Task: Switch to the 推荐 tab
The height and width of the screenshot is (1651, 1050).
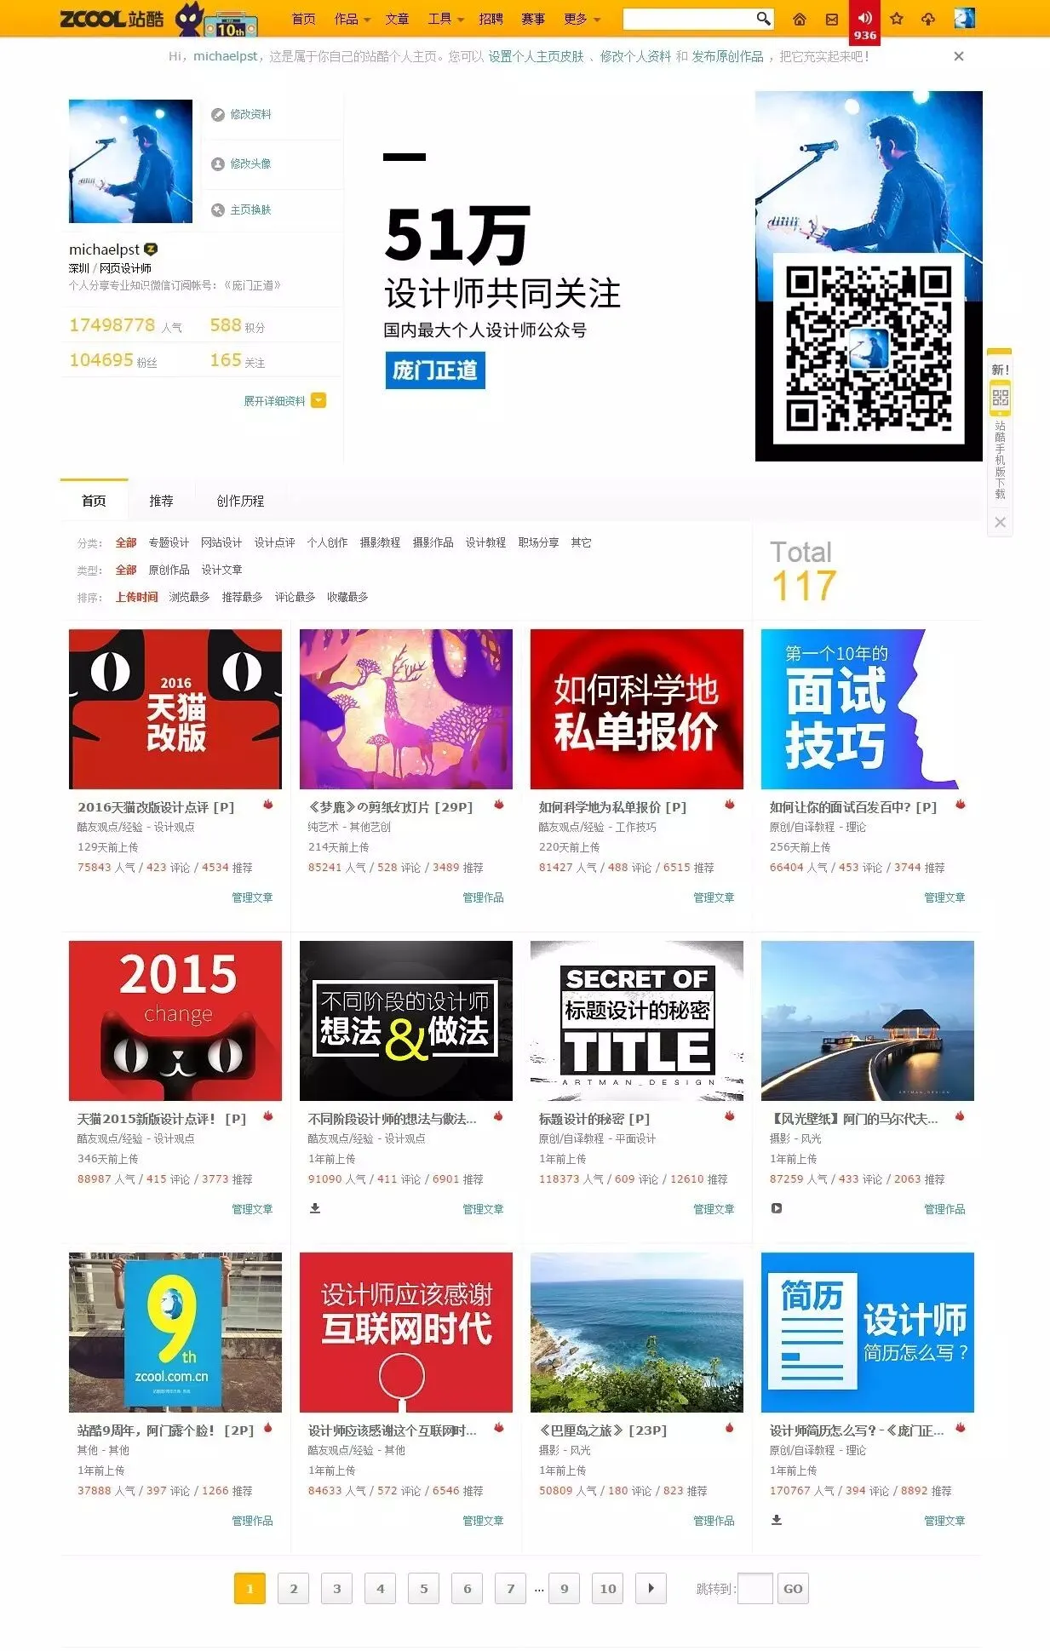Action: (161, 501)
